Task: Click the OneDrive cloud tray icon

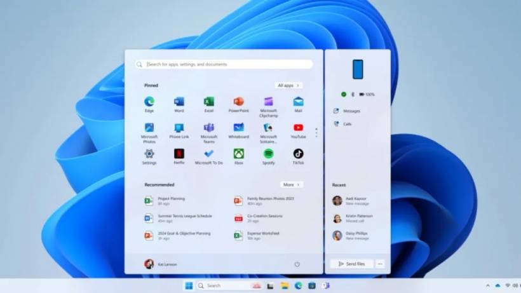Action: pyautogui.click(x=497, y=286)
